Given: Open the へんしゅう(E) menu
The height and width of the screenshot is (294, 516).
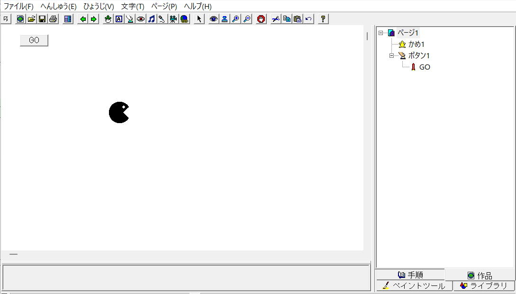Looking at the screenshot, I should 59,7.
